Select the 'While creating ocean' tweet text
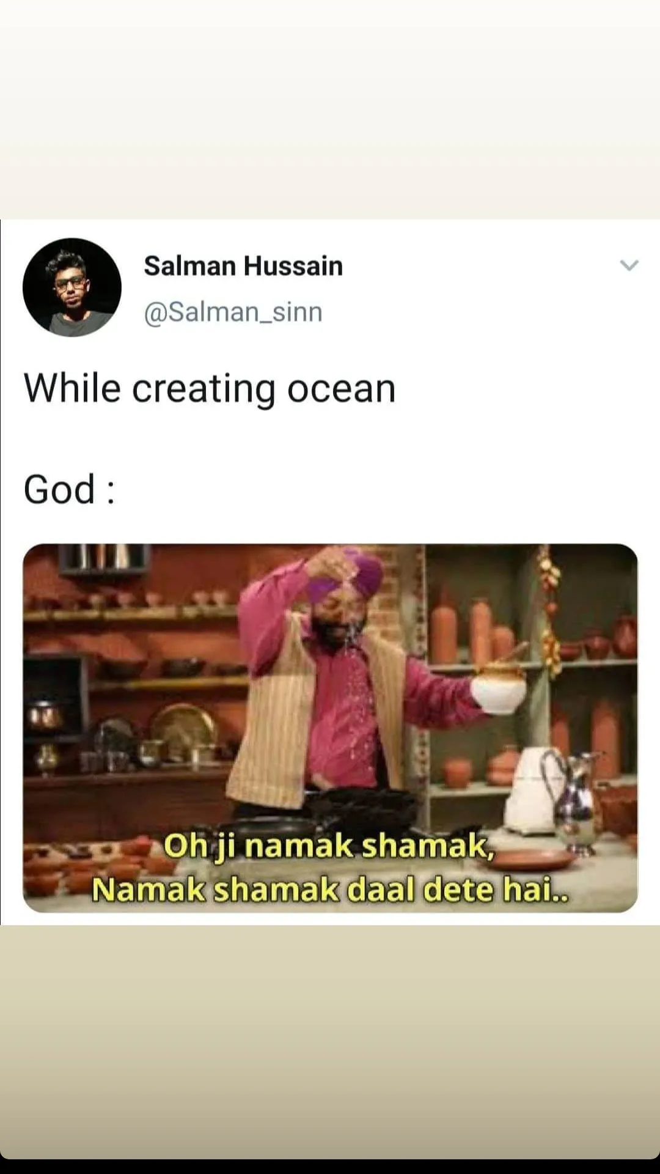The height and width of the screenshot is (1174, 660). (x=210, y=389)
